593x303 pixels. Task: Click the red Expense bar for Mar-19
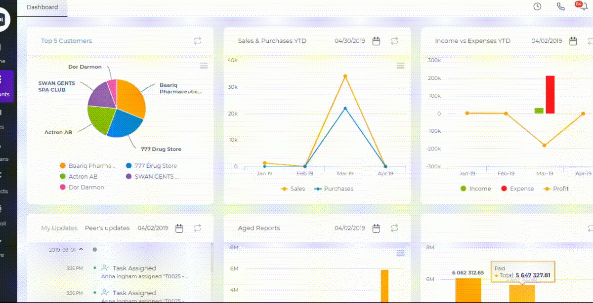pos(550,95)
